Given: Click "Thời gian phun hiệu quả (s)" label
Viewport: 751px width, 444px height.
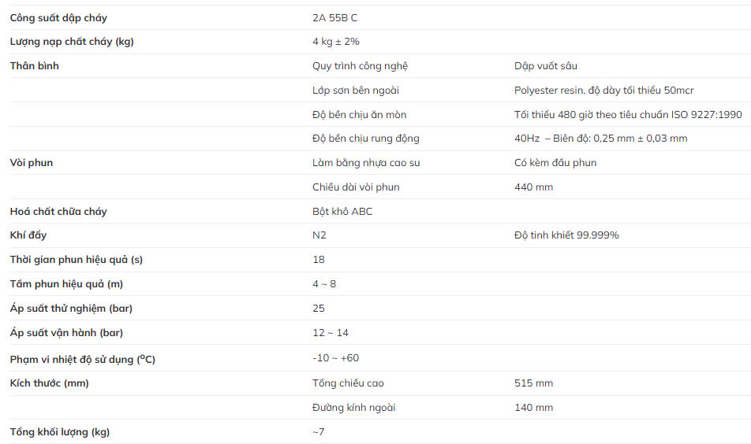Looking at the screenshot, I should pyautogui.click(x=77, y=260).
